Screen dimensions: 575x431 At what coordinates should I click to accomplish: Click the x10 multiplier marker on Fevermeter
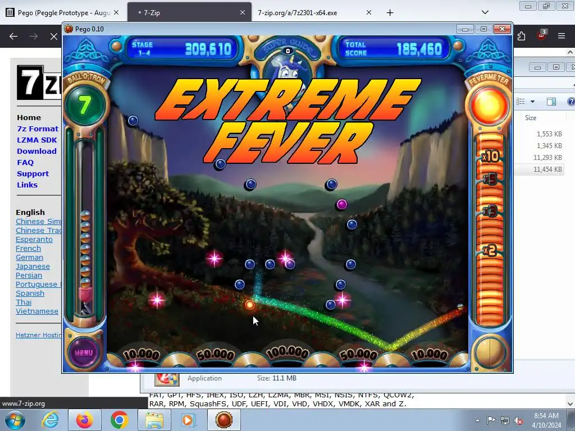pyautogui.click(x=490, y=157)
